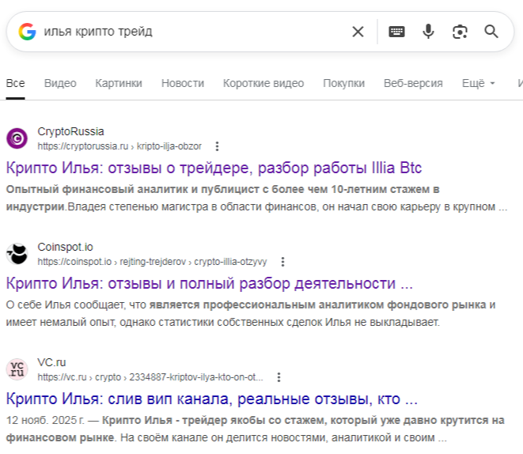
Task: Expand the Ещё dropdown menu
Action: click(x=478, y=83)
